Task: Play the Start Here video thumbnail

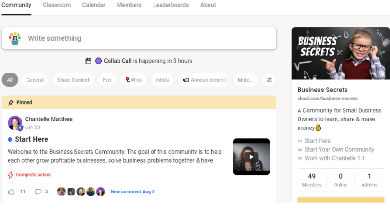Action: point(251,157)
